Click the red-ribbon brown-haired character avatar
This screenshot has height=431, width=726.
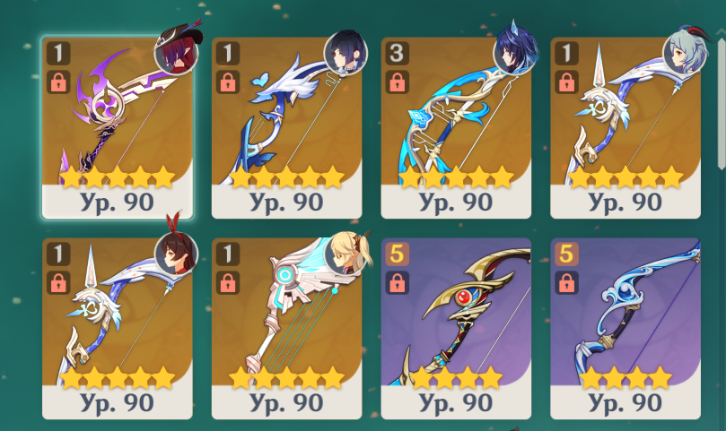(177, 252)
